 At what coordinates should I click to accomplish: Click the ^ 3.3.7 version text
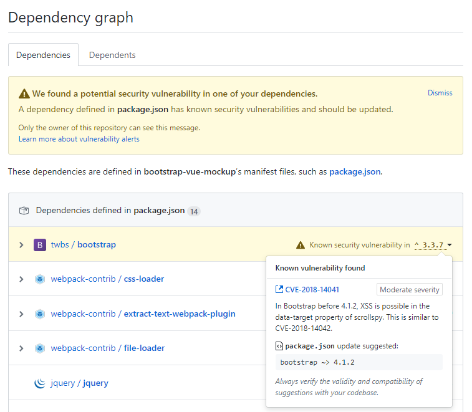click(429, 245)
